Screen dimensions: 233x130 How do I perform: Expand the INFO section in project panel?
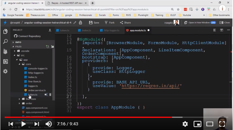(18, 42)
